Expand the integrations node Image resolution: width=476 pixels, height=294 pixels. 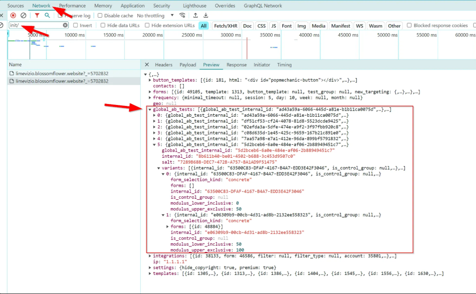[150, 256]
